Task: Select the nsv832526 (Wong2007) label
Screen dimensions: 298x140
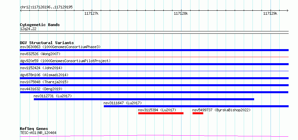Action: [40, 54]
